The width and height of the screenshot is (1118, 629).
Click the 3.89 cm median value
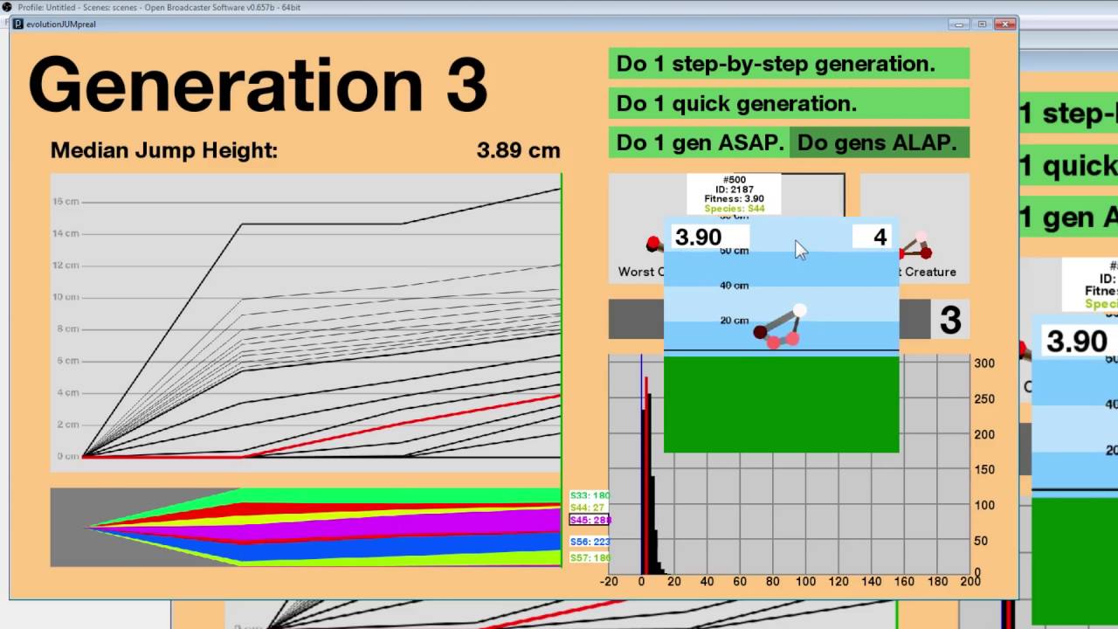click(x=518, y=150)
